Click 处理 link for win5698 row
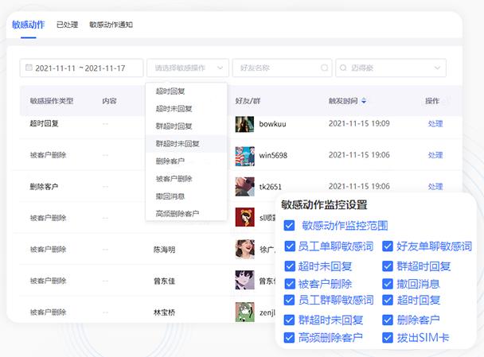This screenshot has height=357, width=484. click(x=435, y=155)
